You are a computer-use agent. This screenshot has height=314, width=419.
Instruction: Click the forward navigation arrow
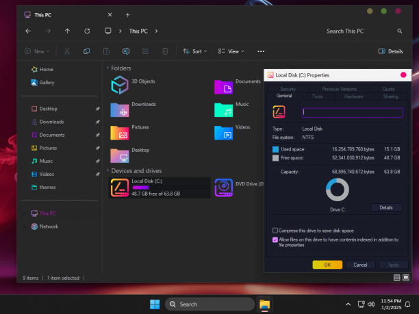pyautogui.click(x=48, y=31)
